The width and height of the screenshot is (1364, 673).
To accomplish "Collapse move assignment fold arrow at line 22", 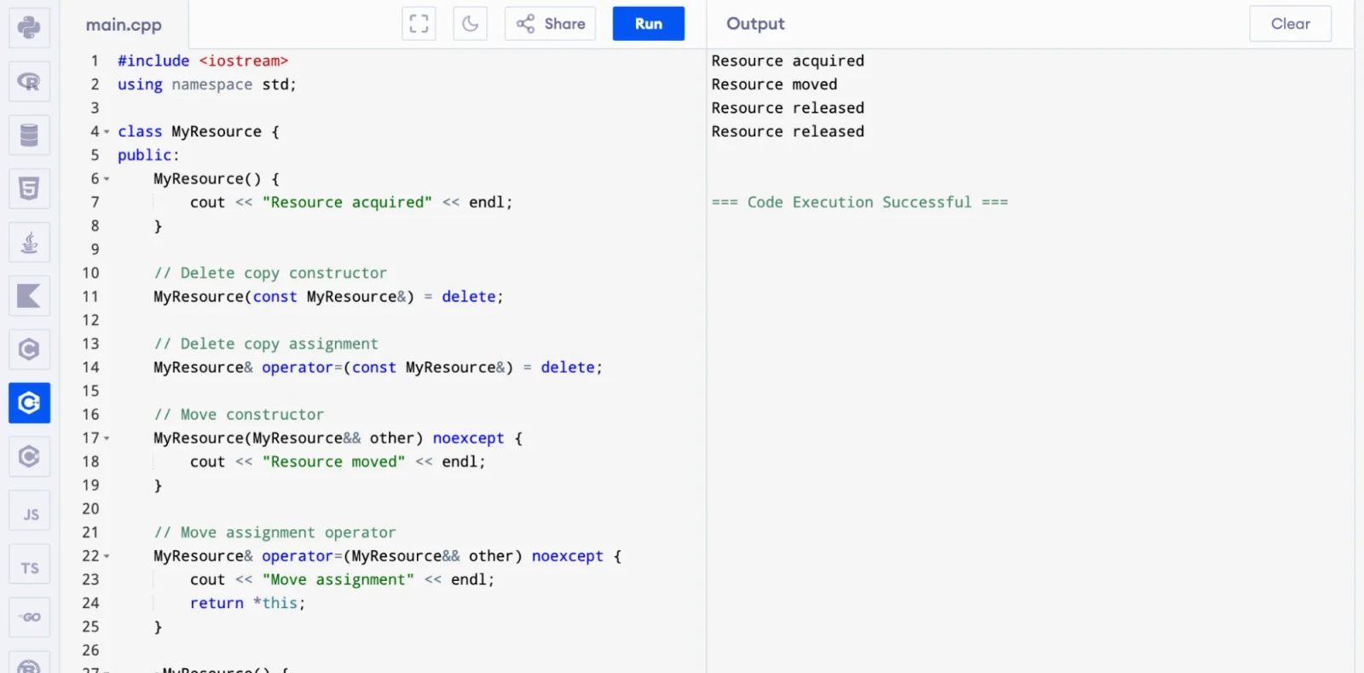I will click(x=107, y=556).
